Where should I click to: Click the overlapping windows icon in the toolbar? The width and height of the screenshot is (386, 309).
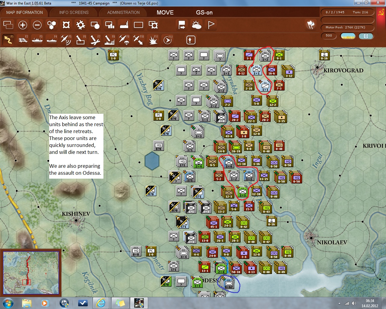[8, 25]
